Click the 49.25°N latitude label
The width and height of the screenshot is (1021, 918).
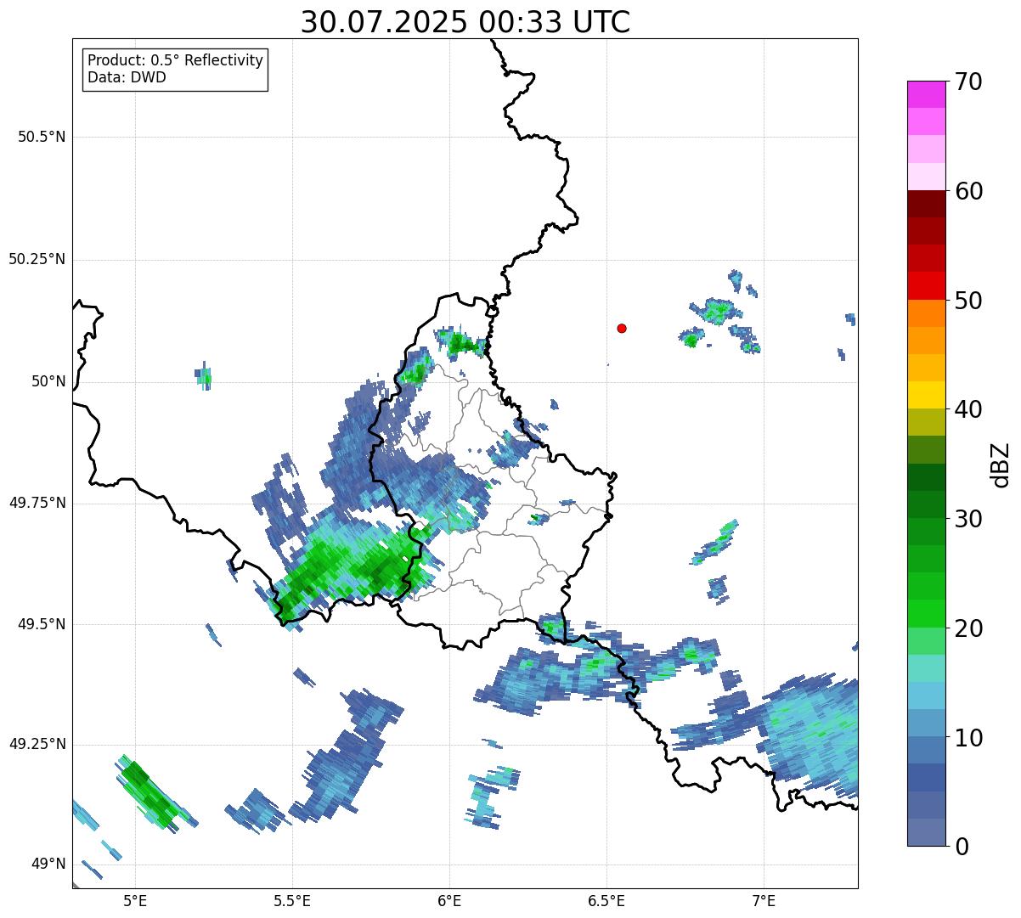tap(37, 744)
